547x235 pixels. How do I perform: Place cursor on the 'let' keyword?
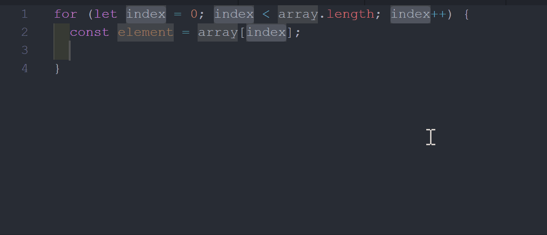tap(105, 14)
